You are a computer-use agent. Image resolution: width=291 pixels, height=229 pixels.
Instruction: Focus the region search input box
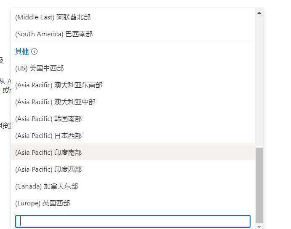point(133,221)
